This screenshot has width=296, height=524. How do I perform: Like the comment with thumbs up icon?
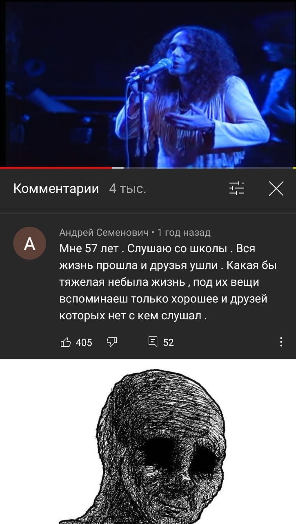point(66,342)
